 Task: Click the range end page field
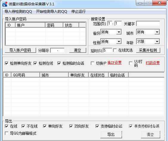pyautogui.click(x=118, y=23)
